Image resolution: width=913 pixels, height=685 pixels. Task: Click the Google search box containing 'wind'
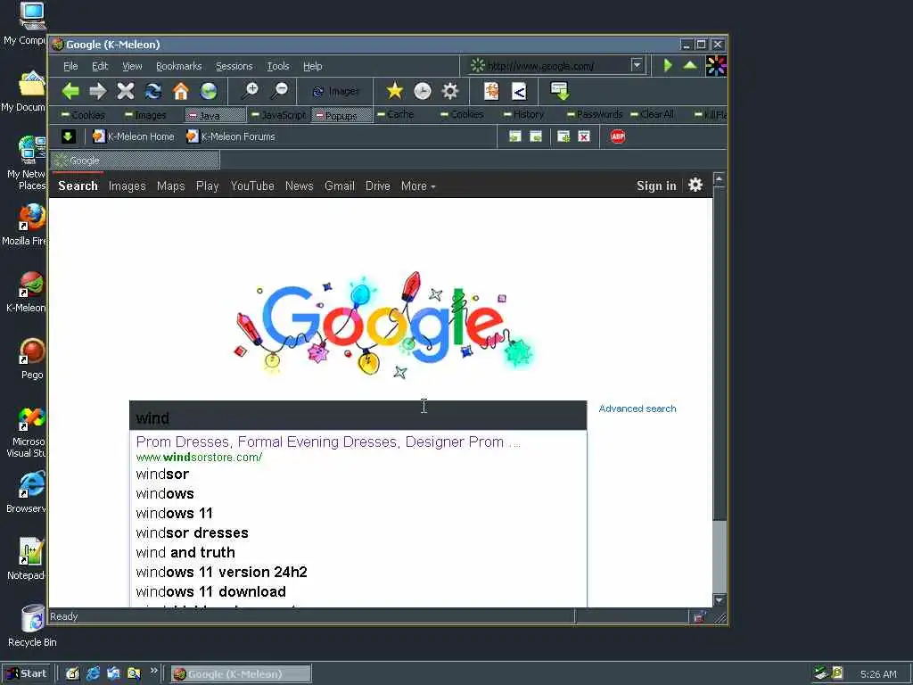click(x=358, y=416)
